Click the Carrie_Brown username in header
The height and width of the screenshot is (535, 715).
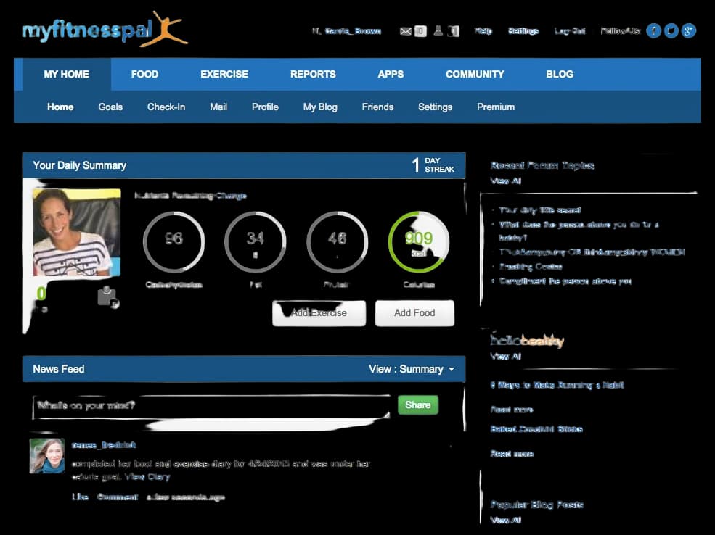click(353, 31)
